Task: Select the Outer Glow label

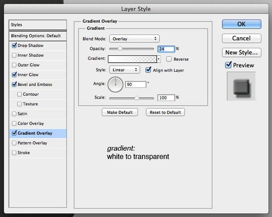Action: pos(29,65)
